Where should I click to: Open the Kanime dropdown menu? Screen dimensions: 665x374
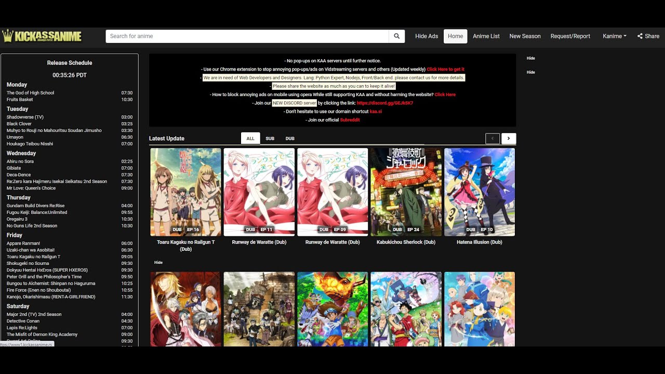[x=615, y=36]
